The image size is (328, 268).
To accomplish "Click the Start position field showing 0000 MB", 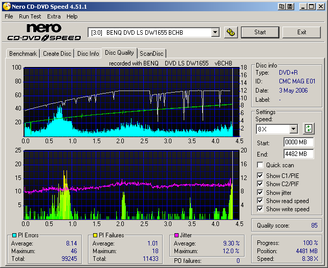I will 298,142.
